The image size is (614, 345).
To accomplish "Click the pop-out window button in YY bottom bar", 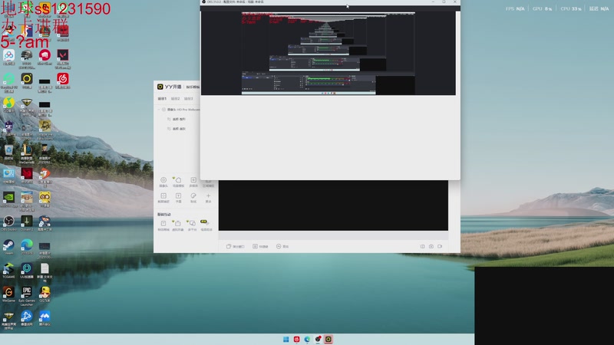I will click(x=236, y=246).
